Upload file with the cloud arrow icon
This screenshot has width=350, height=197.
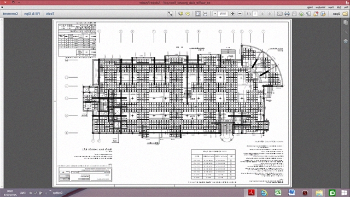pyautogui.click(x=301, y=14)
